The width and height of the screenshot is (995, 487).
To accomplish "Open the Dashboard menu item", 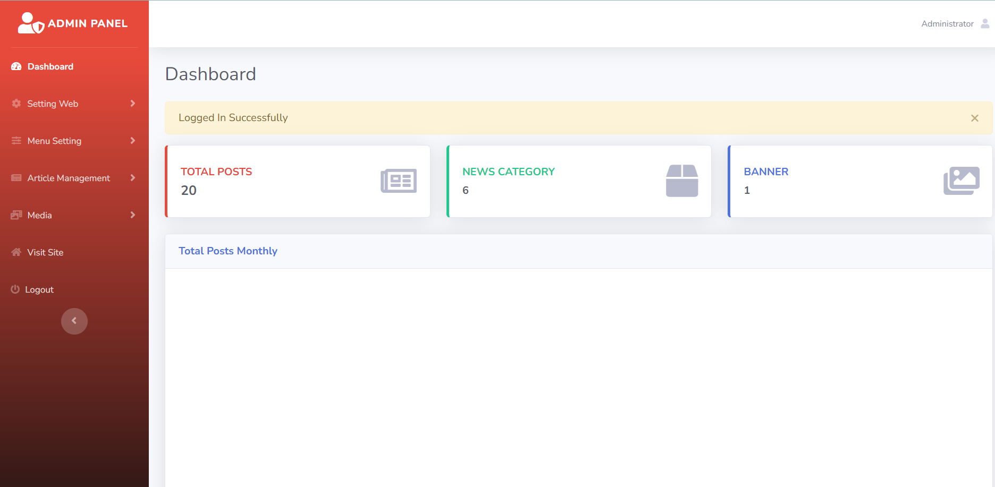I will pos(50,66).
